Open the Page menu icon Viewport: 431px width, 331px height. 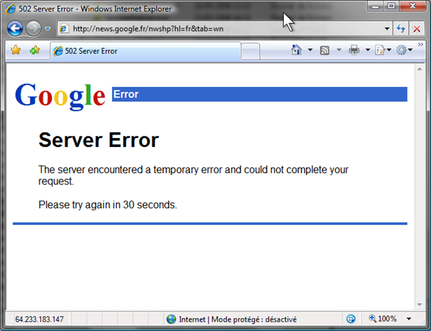380,50
